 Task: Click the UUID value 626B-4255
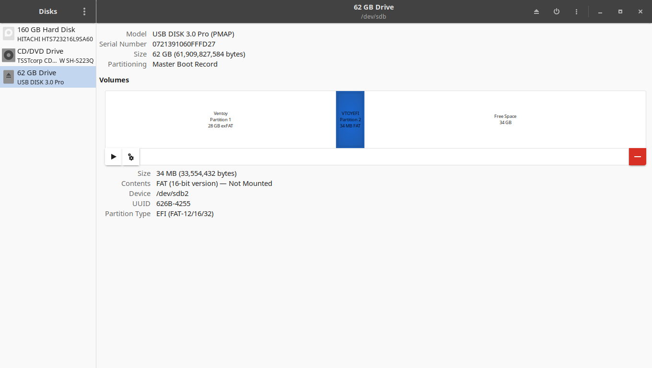173,204
